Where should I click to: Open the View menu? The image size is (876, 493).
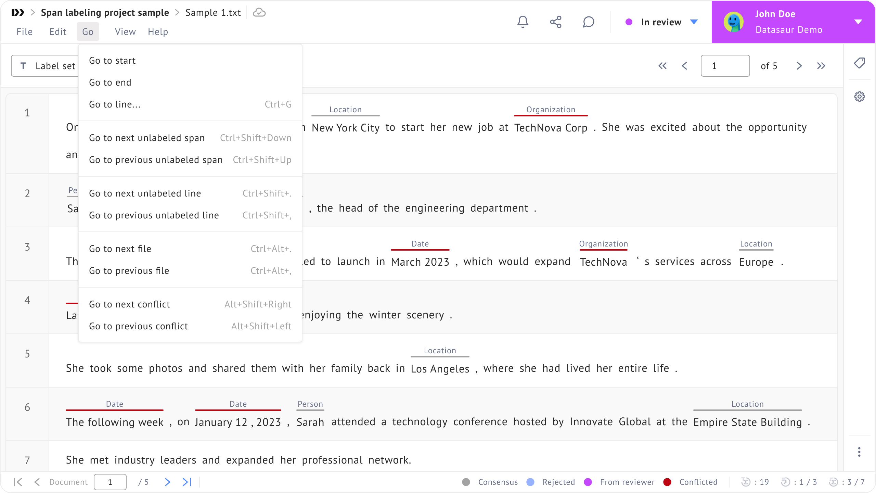(x=125, y=32)
